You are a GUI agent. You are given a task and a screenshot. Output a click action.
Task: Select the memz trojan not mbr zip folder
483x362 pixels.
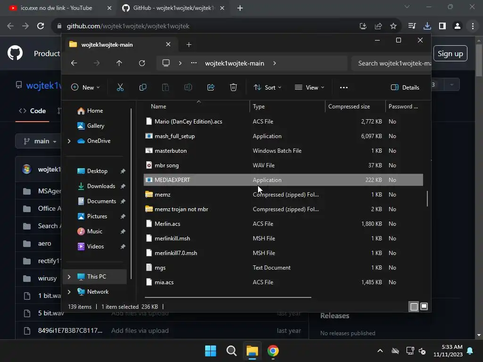(x=283, y=209)
